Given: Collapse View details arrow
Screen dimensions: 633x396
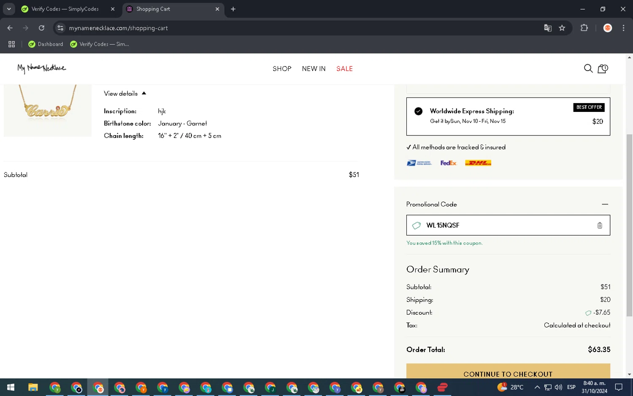Looking at the screenshot, I should (144, 93).
